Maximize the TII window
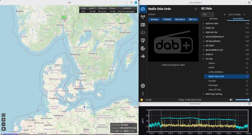The width and height of the screenshot is (252, 135). coord(132,3)
